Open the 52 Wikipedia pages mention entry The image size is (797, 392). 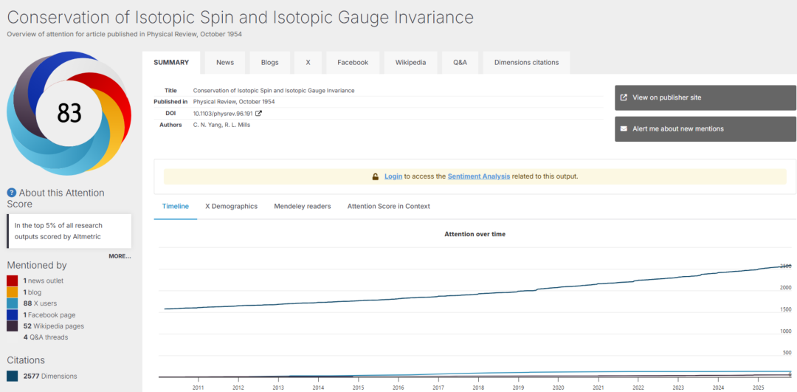point(53,326)
